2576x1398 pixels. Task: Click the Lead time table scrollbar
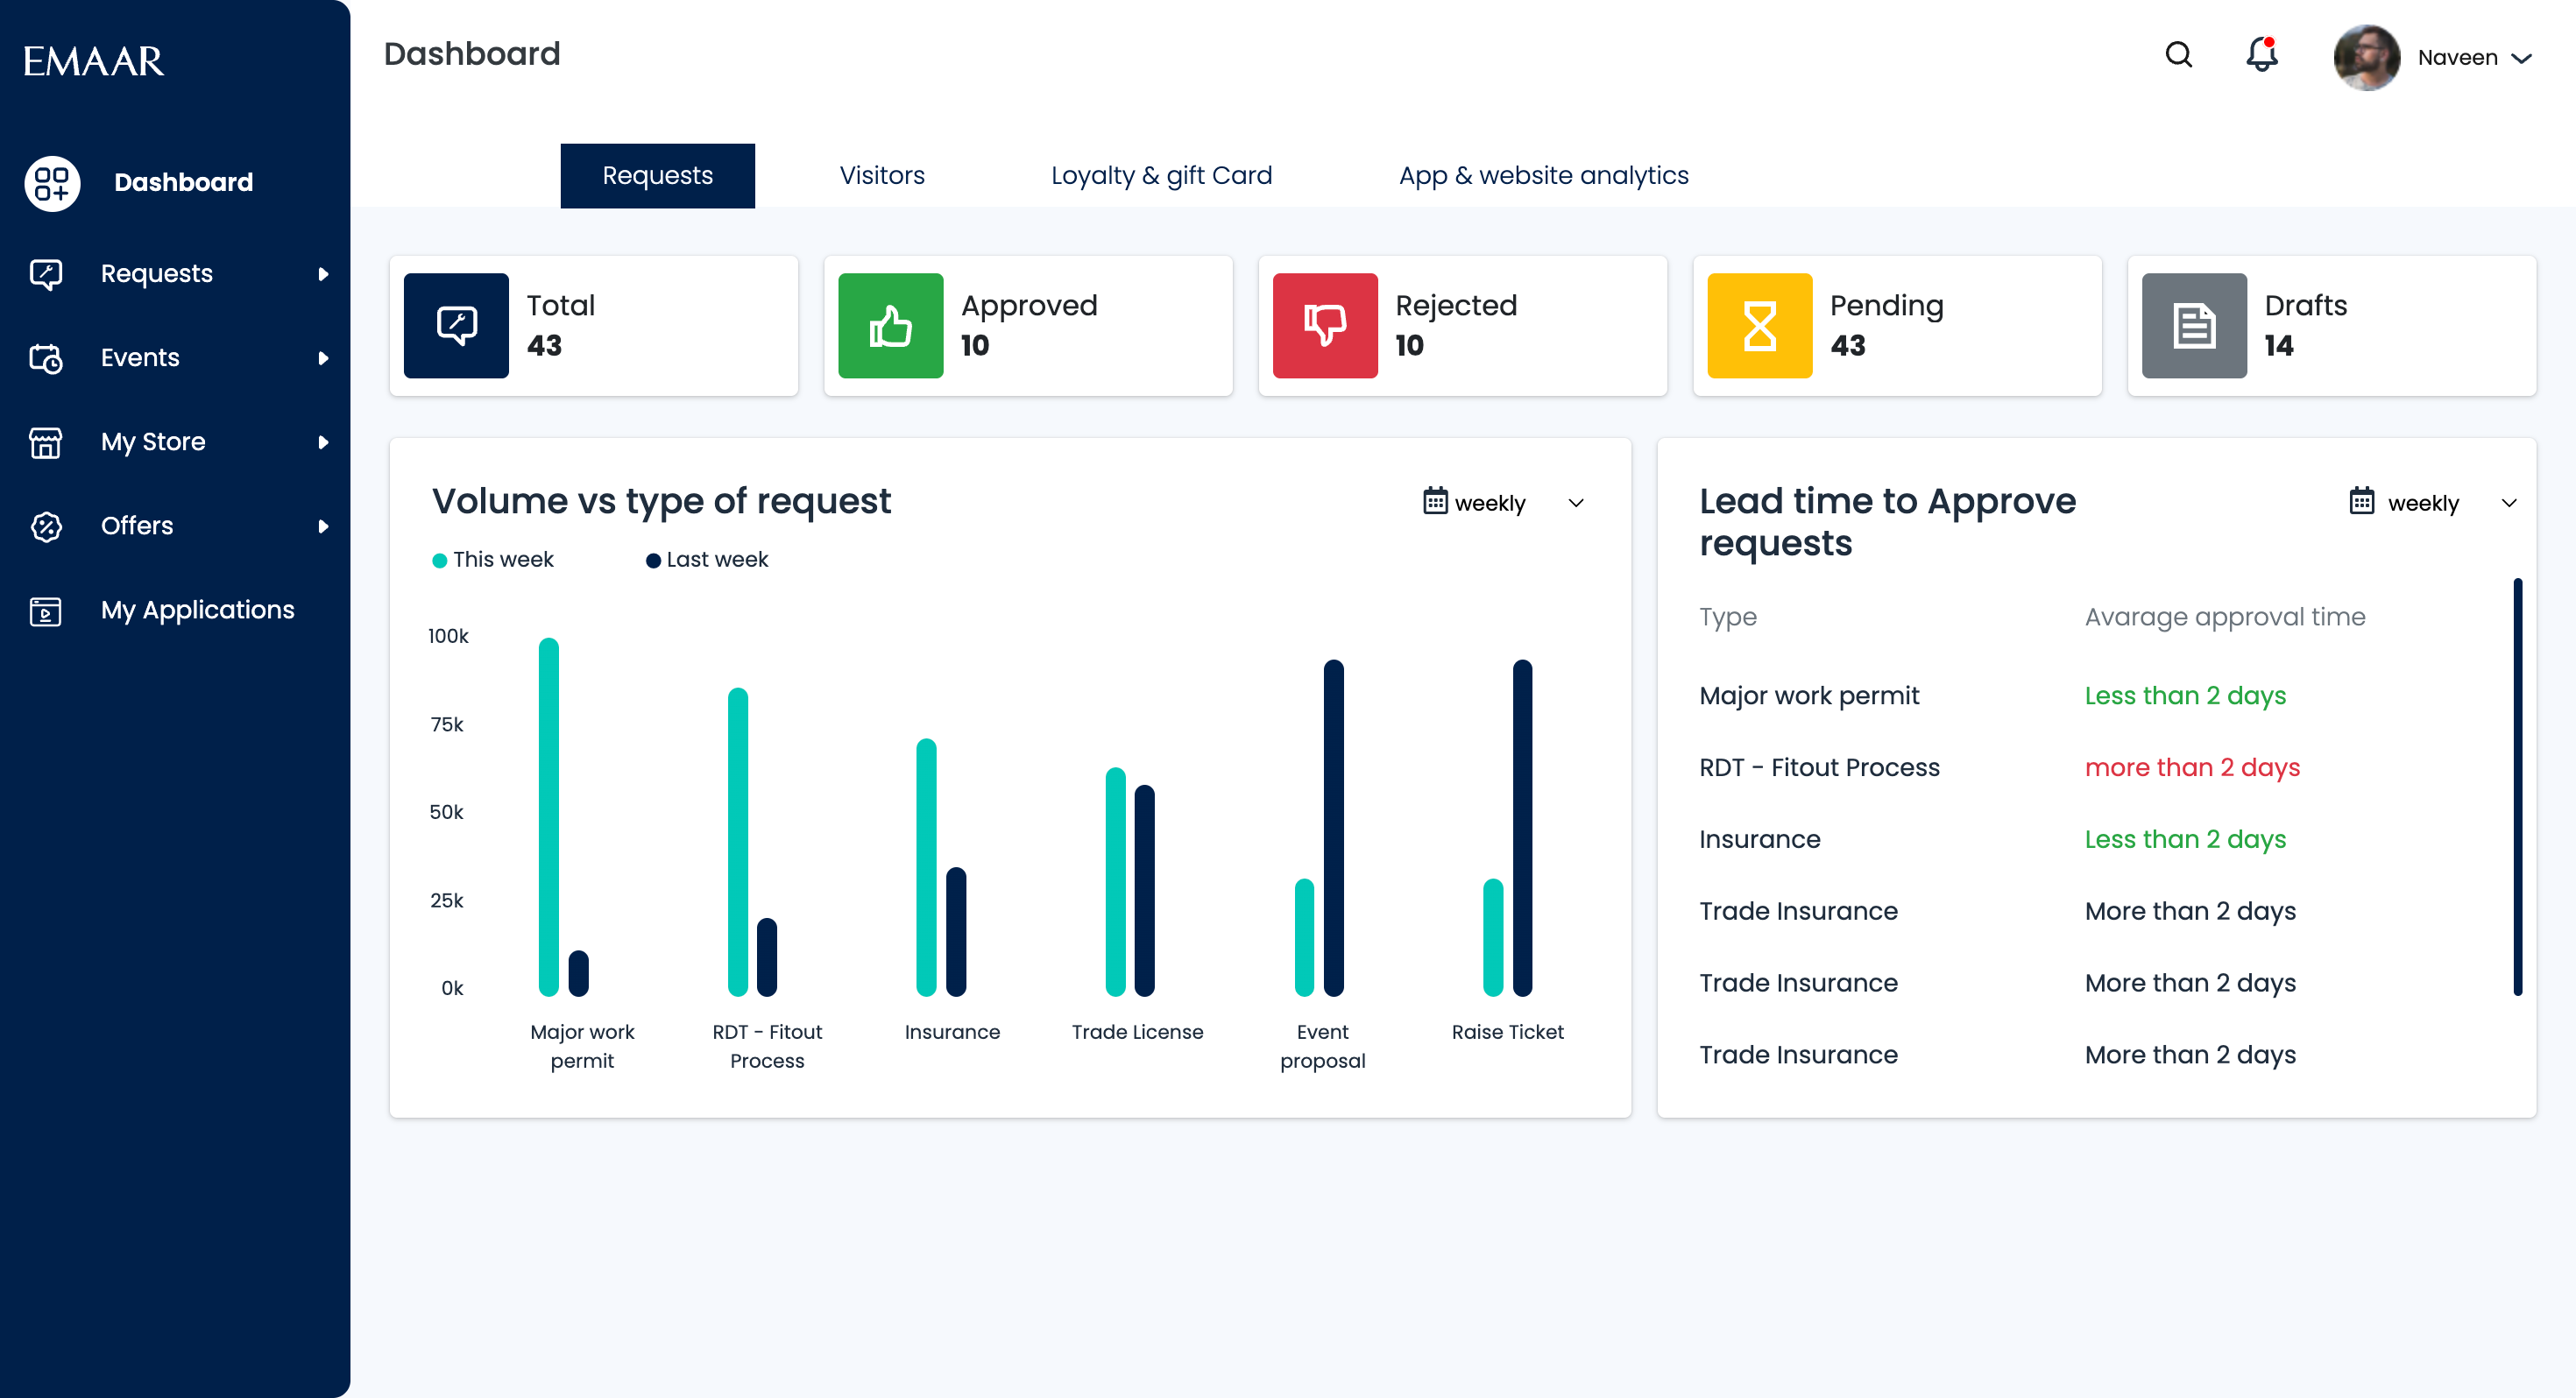[x=2517, y=787]
